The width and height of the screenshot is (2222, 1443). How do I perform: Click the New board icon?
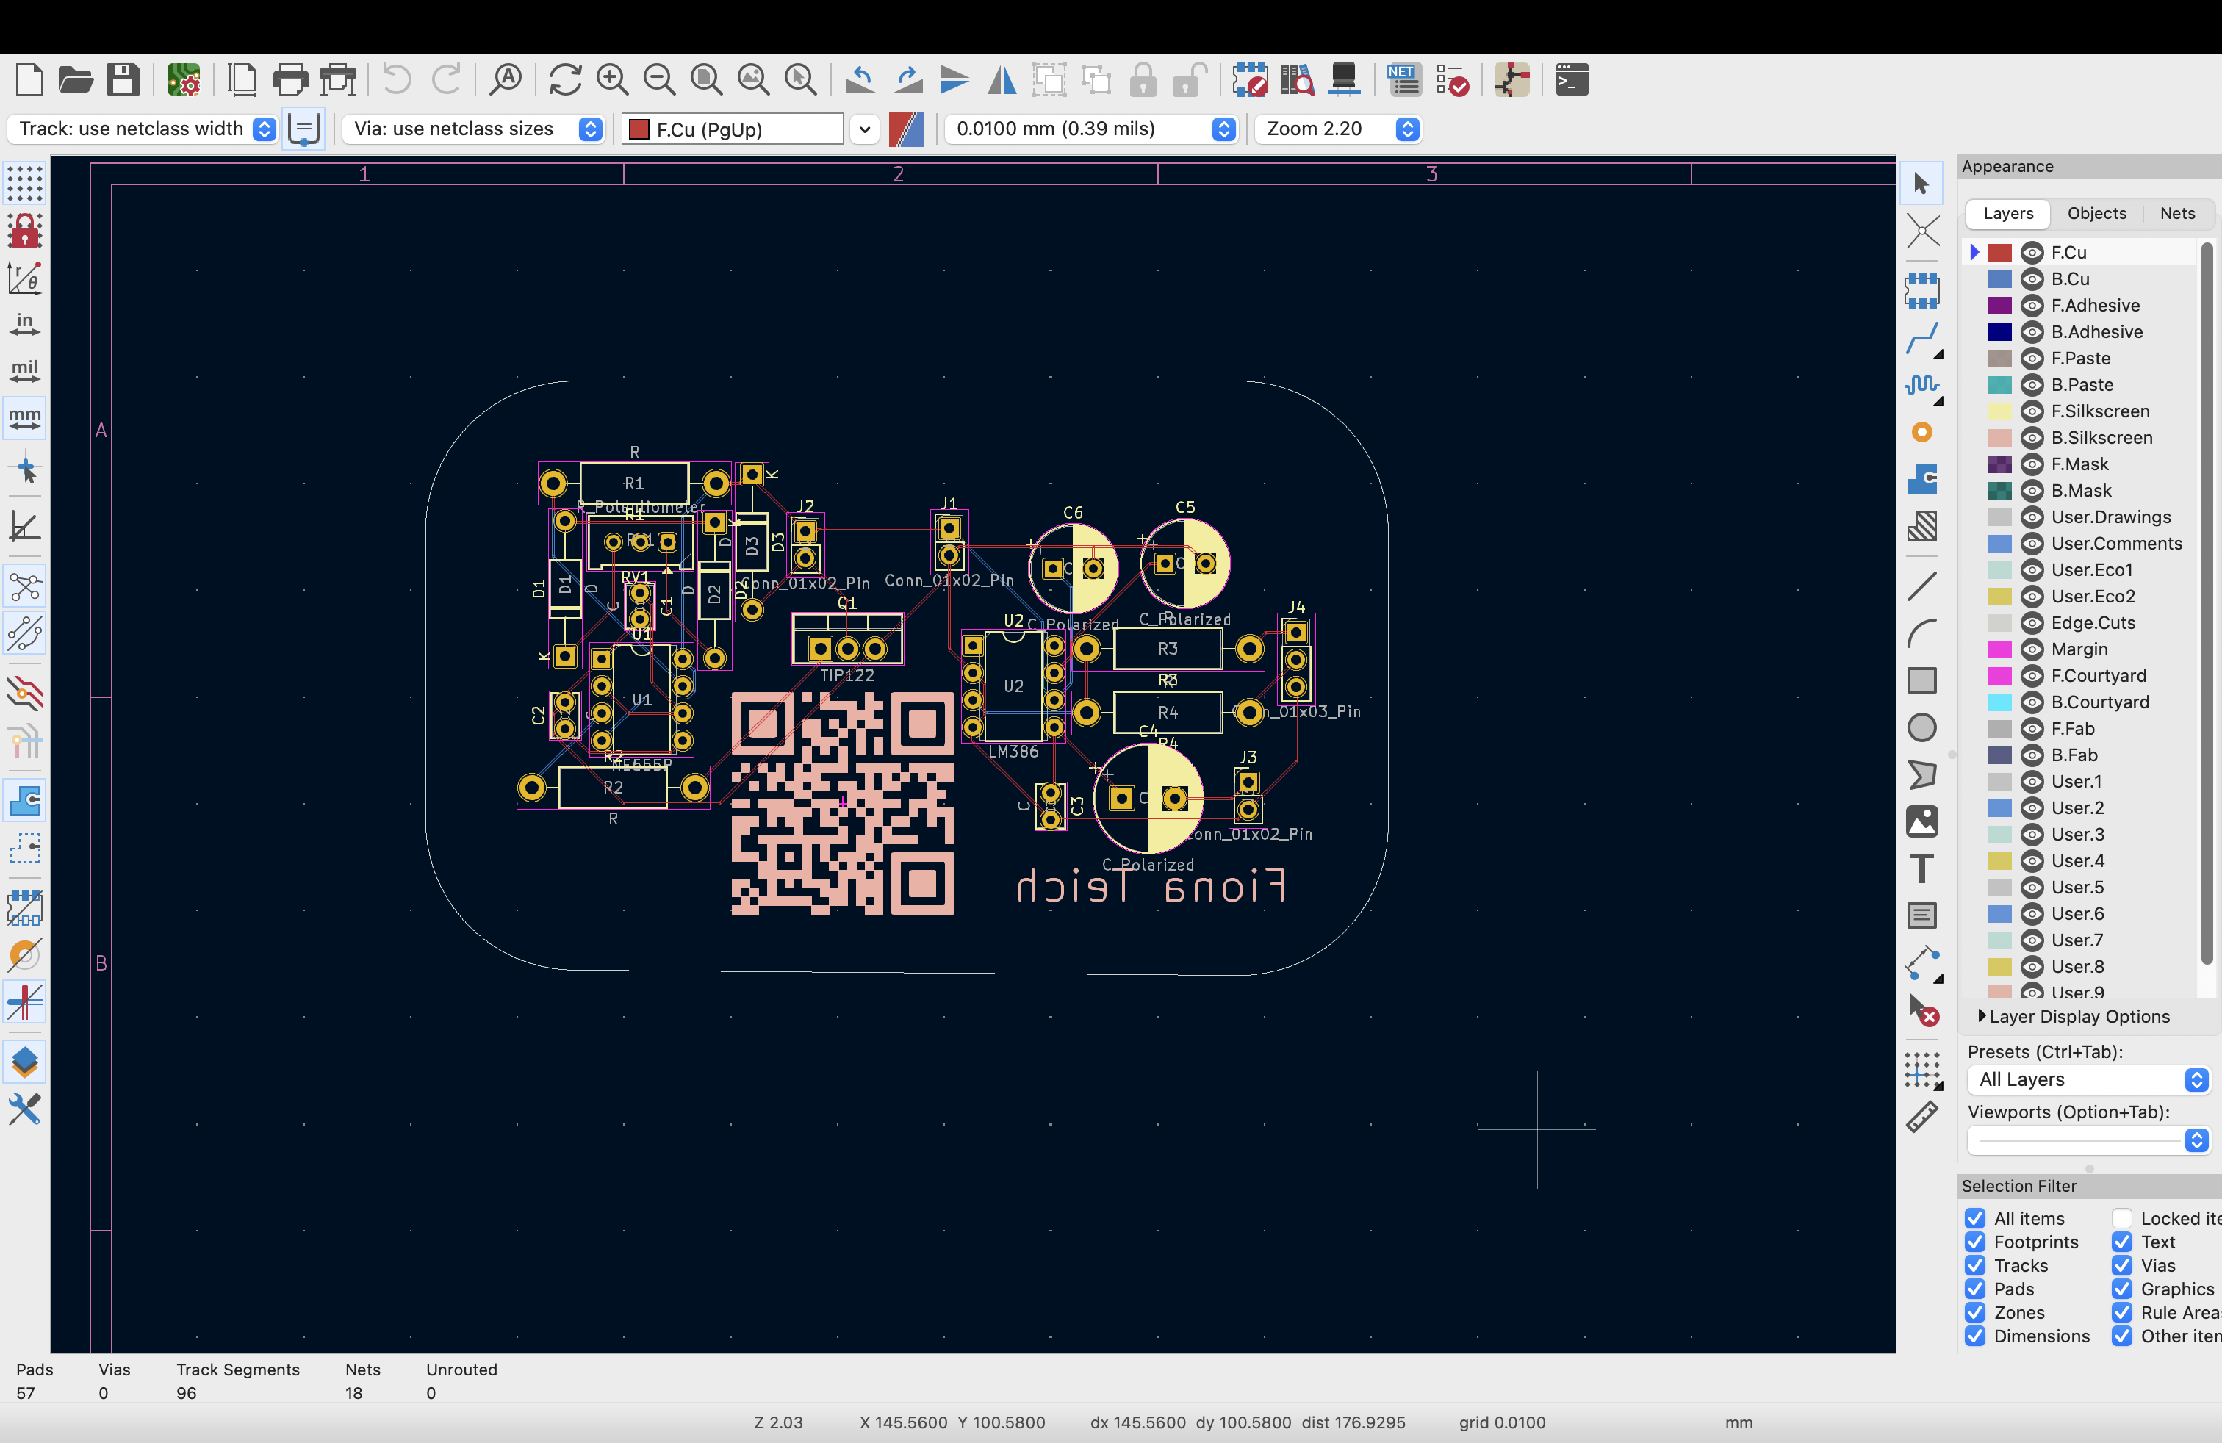tap(29, 80)
